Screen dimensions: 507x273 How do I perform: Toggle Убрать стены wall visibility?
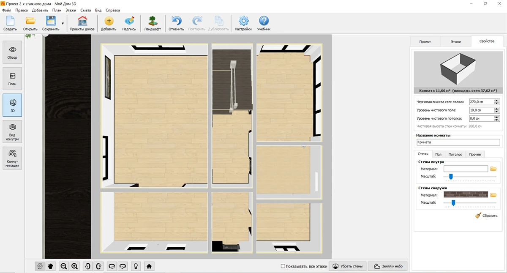coord(348,266)
